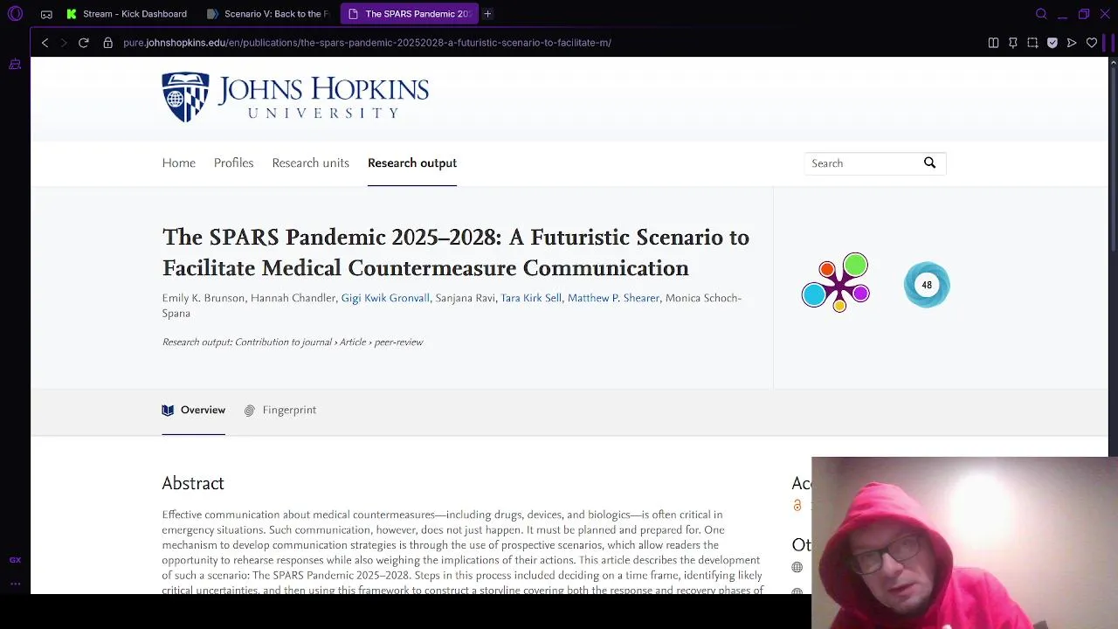1118x629 pixels.
Task: Open the Opera GX main menu logo
Action: pos(15,14)
